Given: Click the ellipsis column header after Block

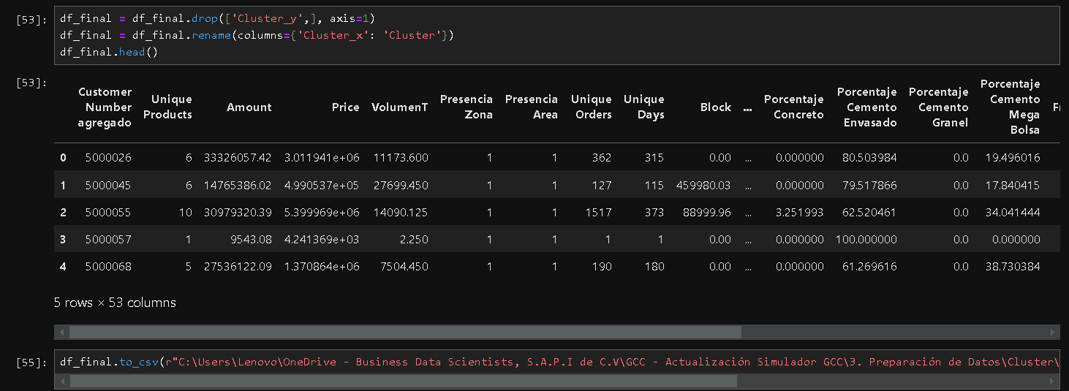Looking at the screenshot, I should tap(747, 107).
